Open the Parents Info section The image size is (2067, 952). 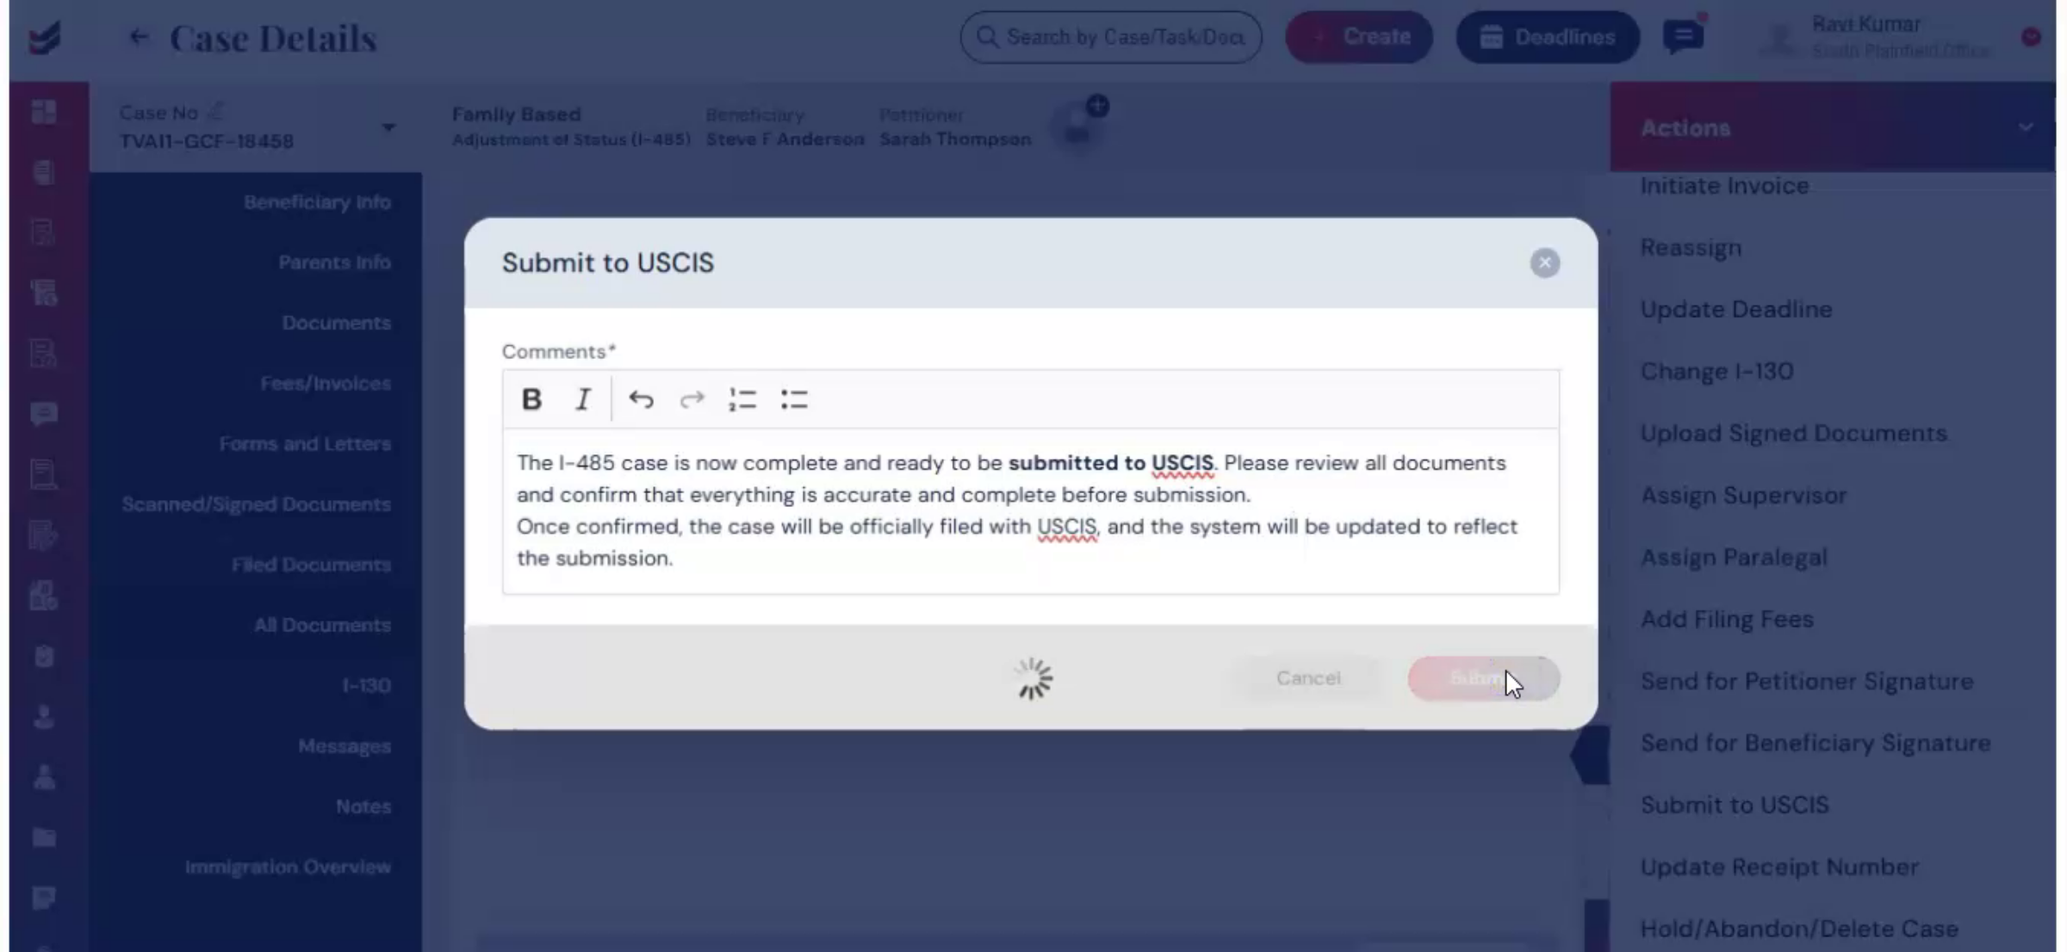click(334, 263)
